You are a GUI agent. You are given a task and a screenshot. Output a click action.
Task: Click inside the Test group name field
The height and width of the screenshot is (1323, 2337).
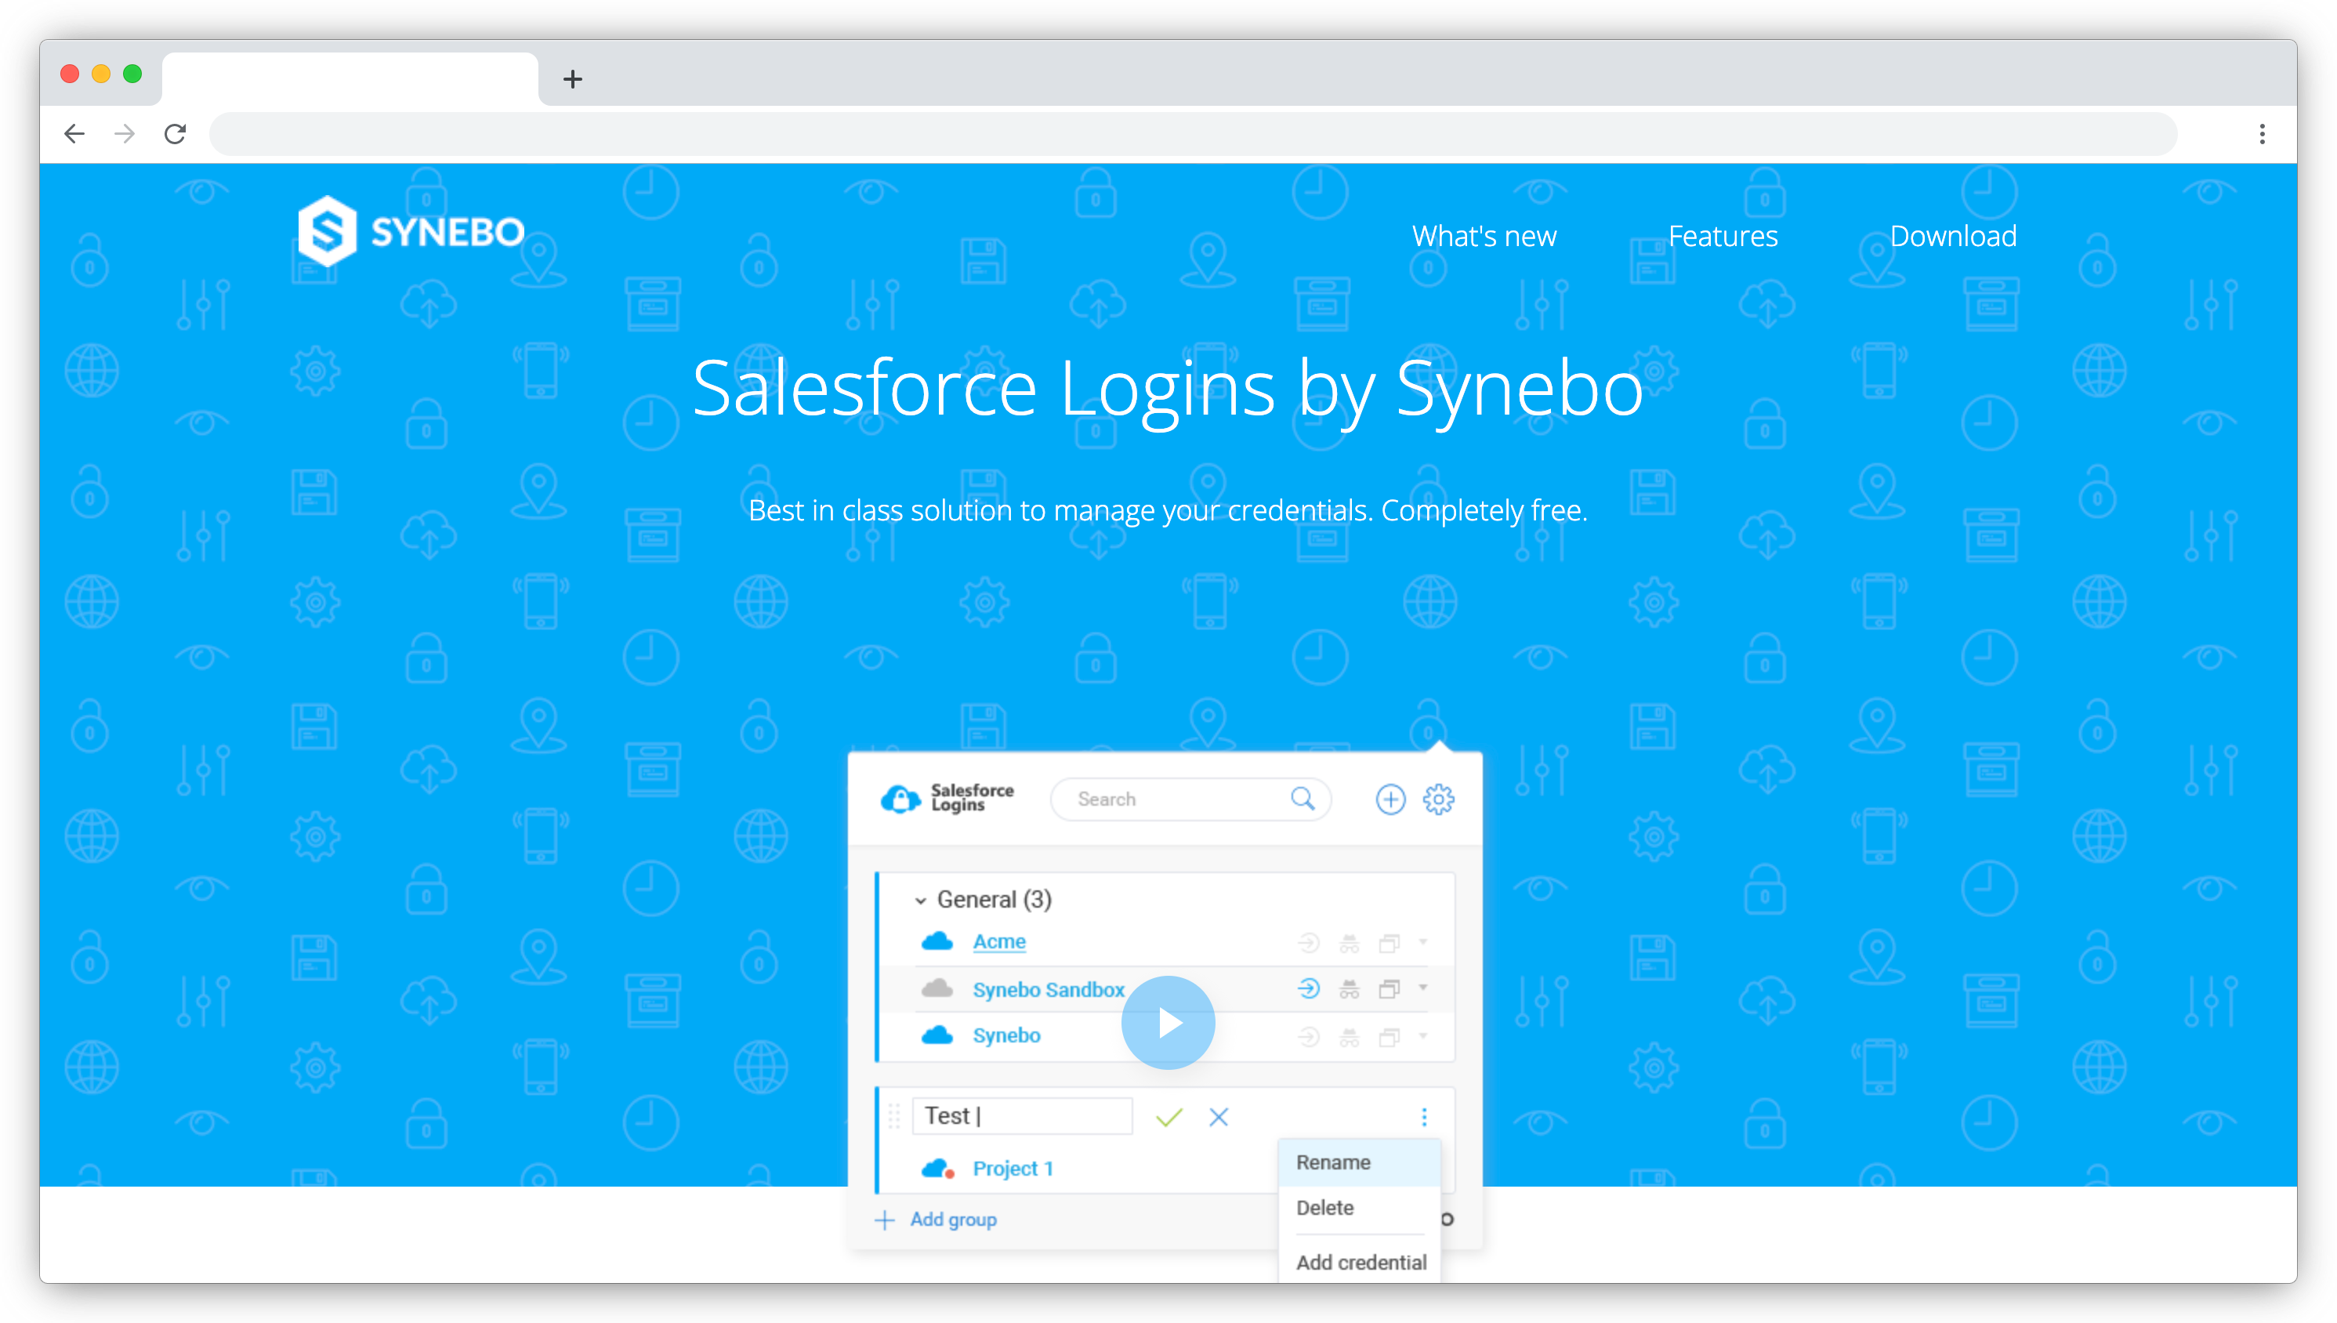click(x=1023, y=1116)
